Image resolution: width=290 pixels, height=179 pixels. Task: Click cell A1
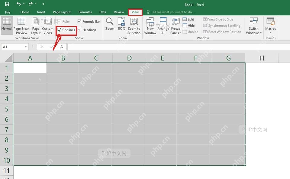[x=30, y=68]
